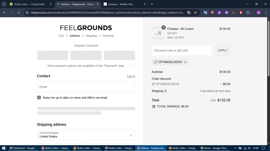Image resolution: width=270 pixels, height=151 pixels.
Task: Expand the Country/Region dropdown
Action: pos(86,135)
